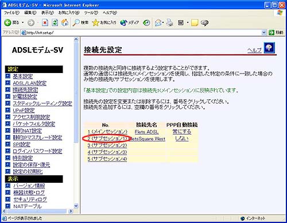This screenshot has height=223, width=287.
Task: Open the 静的IPマスカレード設定 link
Action: [37, 137]
